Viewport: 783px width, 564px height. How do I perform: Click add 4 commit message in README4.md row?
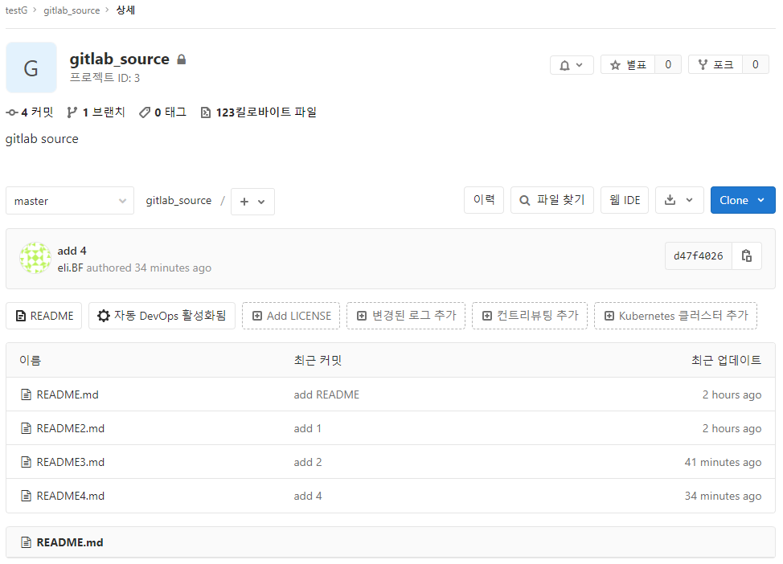click(308, 497)
